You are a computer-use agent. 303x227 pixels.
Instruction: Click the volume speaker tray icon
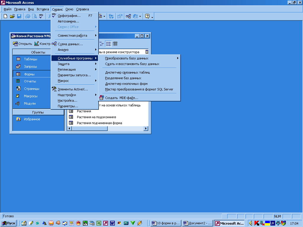coord(251,223)
